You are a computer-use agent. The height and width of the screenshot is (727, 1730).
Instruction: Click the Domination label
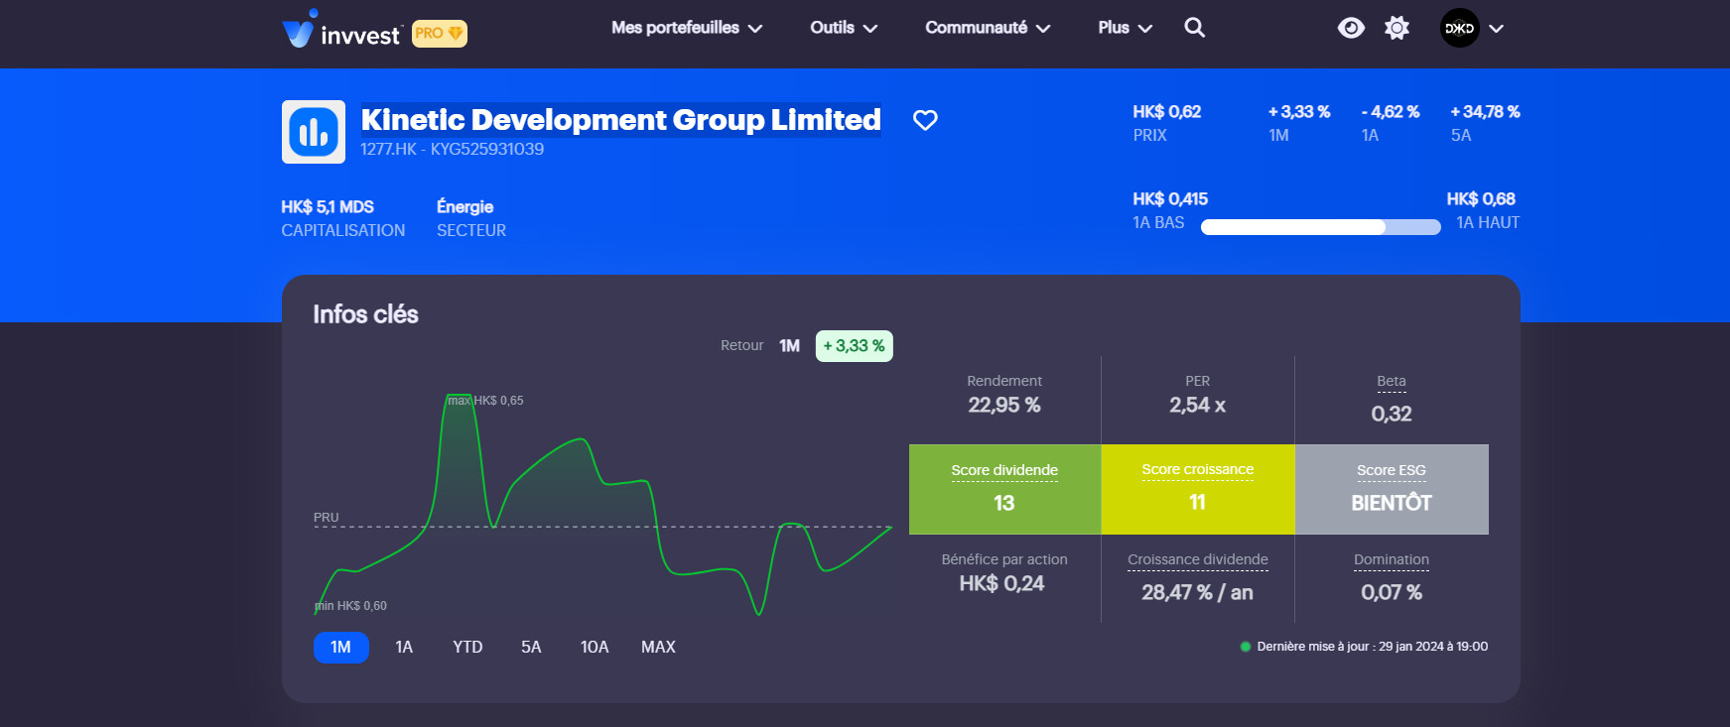click(x=1392, y=559)
